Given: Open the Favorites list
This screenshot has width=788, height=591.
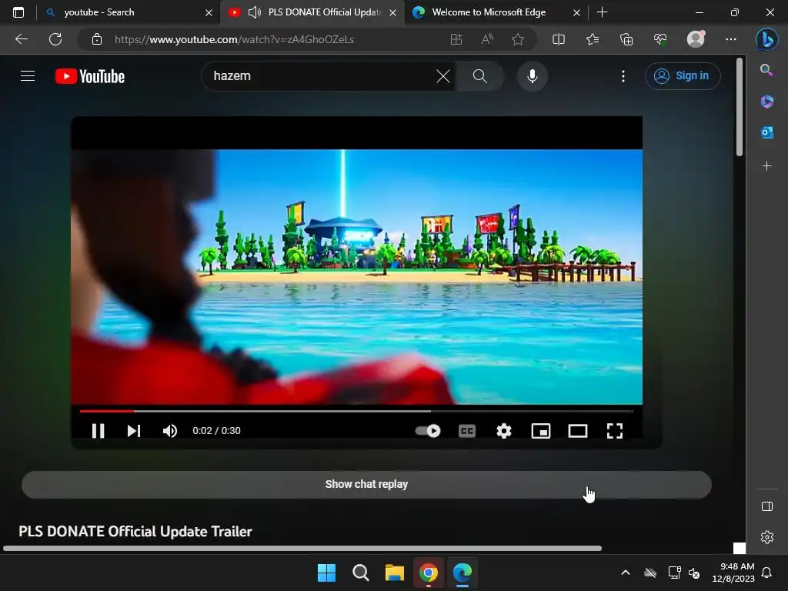Looking at the screenshot, I should [x=593, y=39].
